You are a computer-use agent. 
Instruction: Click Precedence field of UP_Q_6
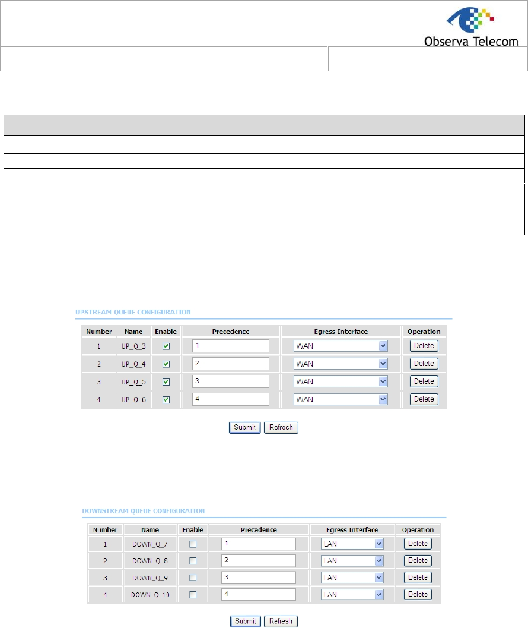(x=231, y=399)
